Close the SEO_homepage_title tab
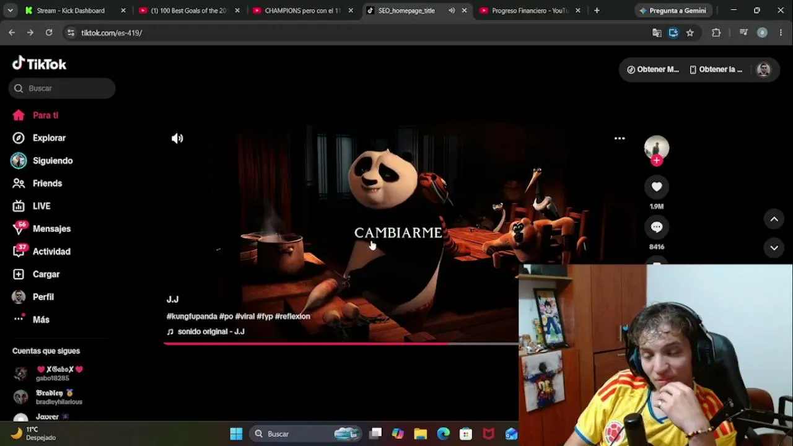This screenshot has width=793, height=446. 464,11
